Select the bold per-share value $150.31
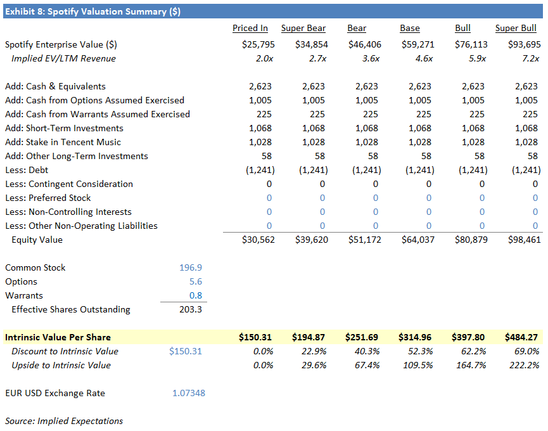Viewport: 548px width, 431px height. tap(255, 337)
